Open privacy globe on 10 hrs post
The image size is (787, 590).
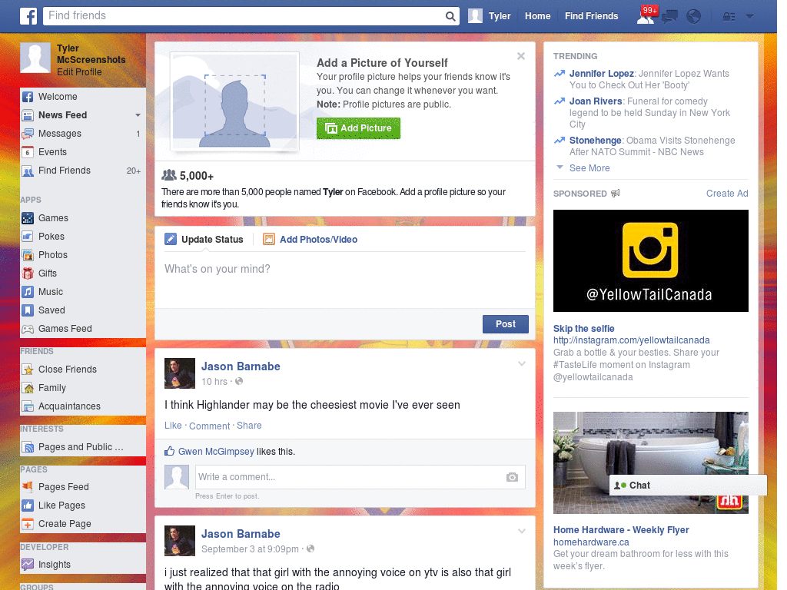pos(239,381)
